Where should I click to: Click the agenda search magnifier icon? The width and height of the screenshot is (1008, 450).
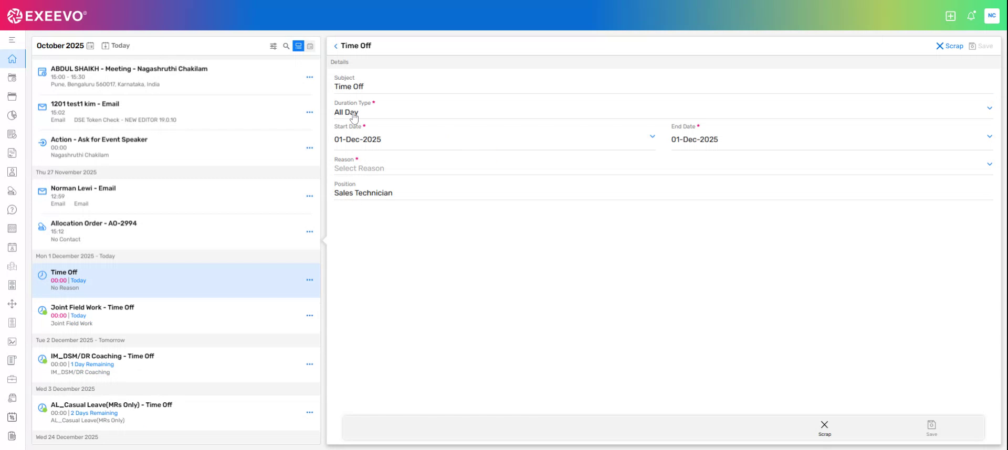click(x=286, y=46)
